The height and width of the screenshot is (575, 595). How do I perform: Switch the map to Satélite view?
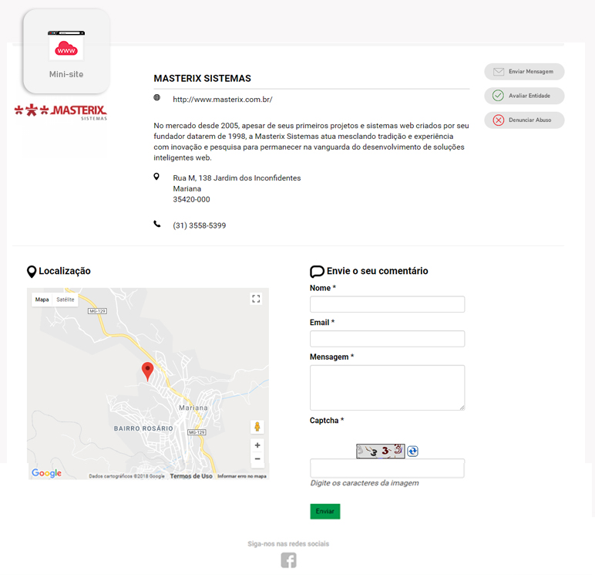click(x=66, y=299)
